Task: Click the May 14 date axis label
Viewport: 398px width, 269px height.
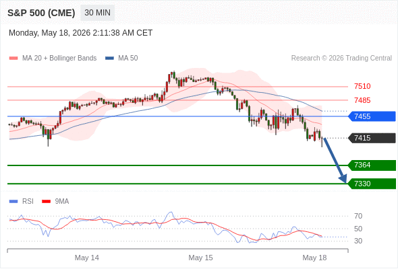Action: (x=87, y=258)
